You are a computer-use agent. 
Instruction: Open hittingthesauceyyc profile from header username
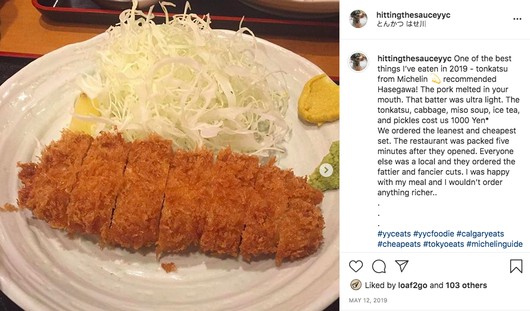click(x=413, y=15)
